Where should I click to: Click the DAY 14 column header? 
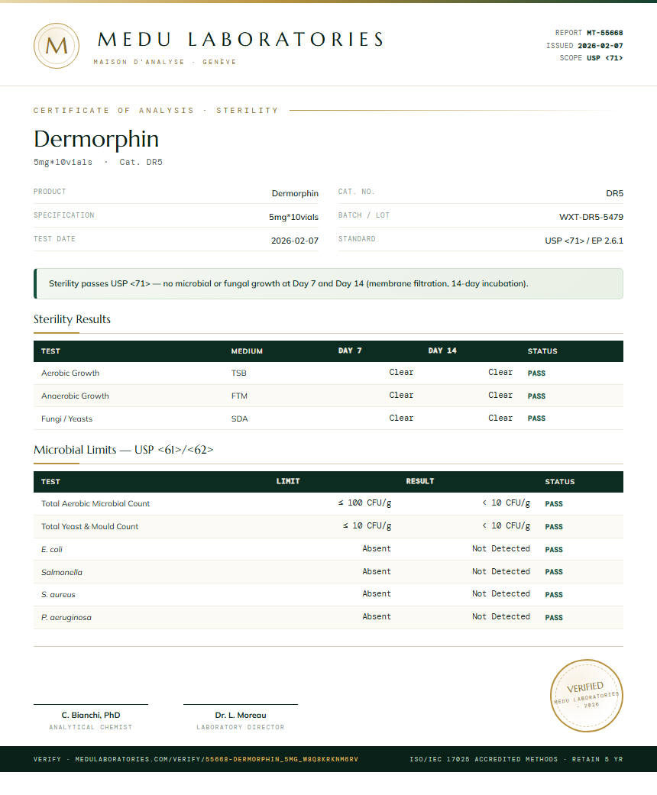click(x=442, y=351)
